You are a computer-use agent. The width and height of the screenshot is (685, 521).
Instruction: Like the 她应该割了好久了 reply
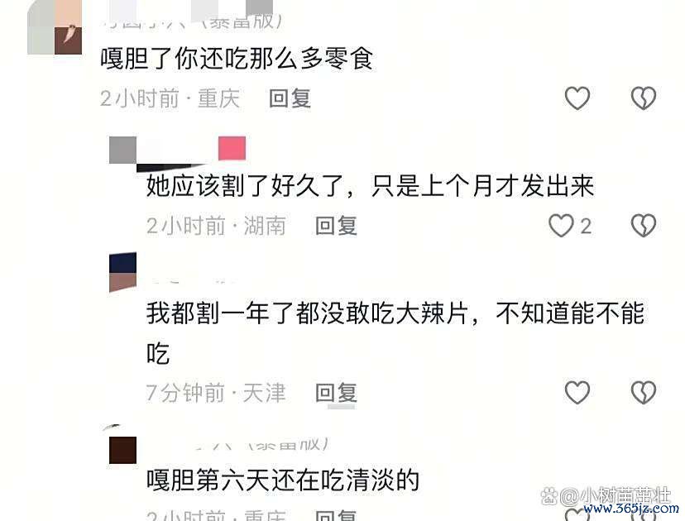click(x=561, y=225)
